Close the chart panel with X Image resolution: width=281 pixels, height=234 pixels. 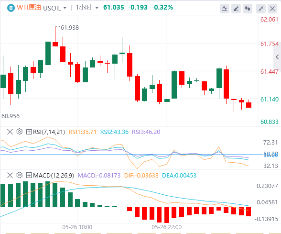pos(272,9)
